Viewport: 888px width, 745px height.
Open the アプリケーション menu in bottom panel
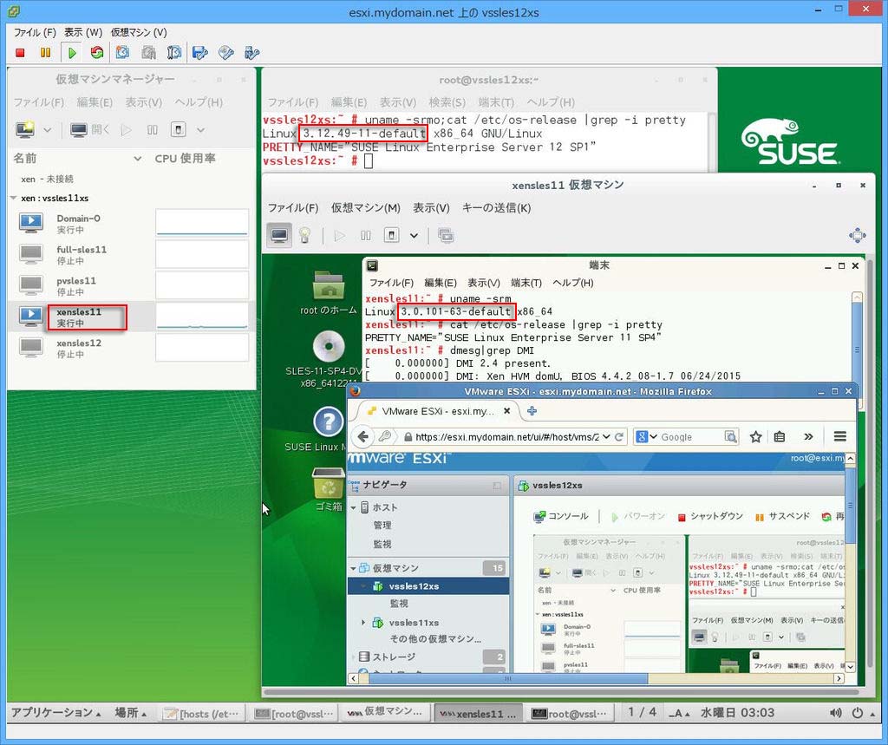tap(55, 713)
